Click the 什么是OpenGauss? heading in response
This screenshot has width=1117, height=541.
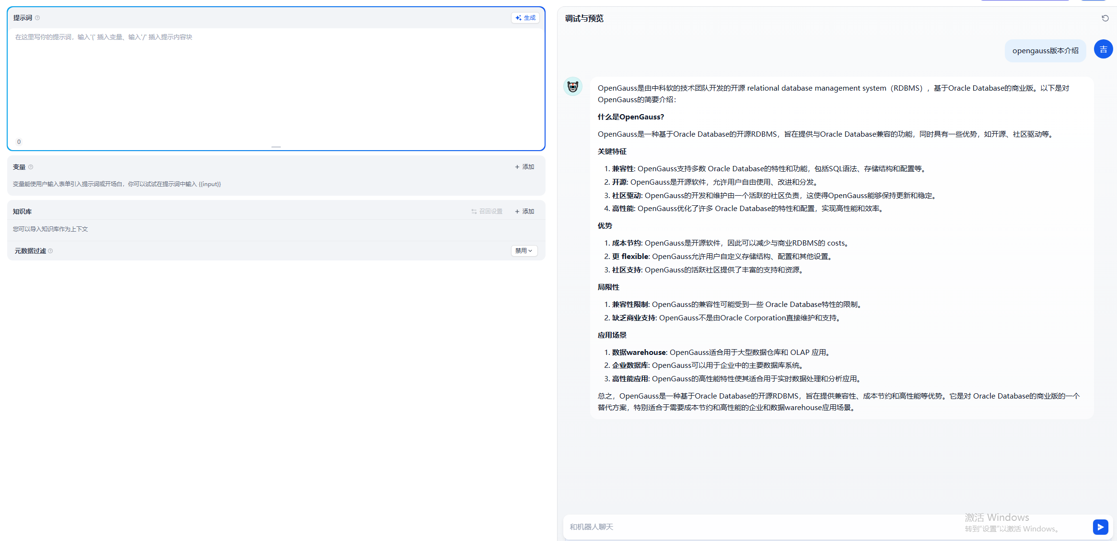630,117
